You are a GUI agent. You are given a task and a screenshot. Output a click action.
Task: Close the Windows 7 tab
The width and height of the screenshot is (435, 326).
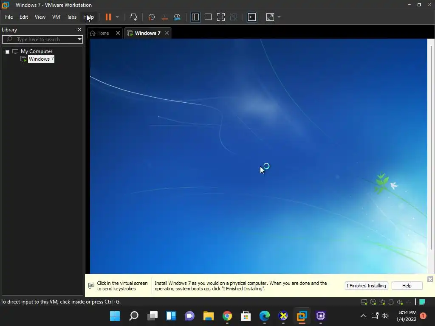click(x=167, y=33)
